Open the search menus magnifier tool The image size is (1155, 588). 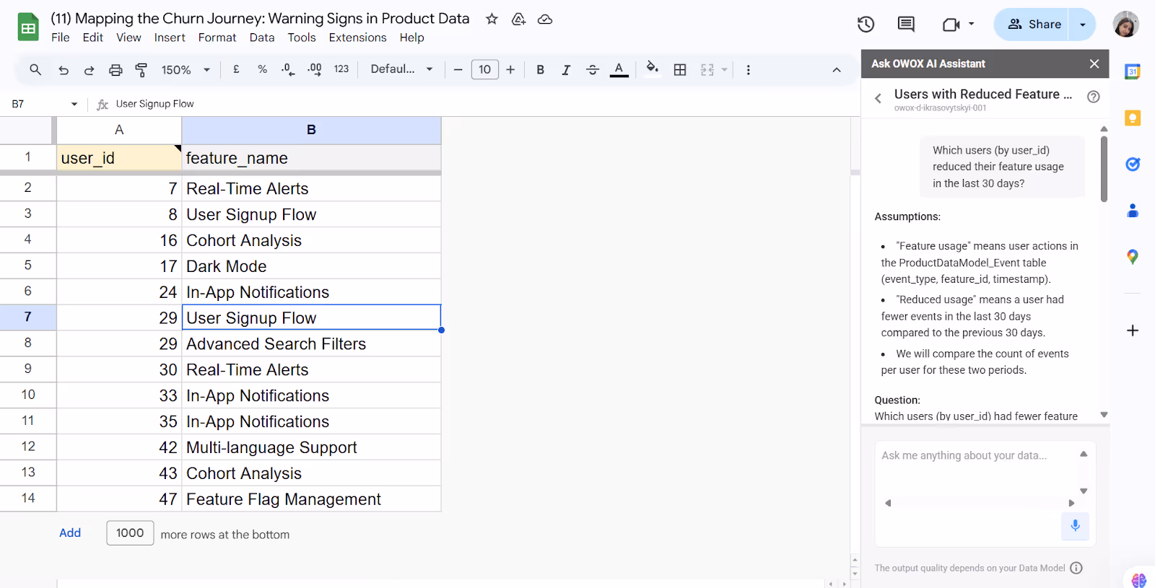[x=35, y=70]
